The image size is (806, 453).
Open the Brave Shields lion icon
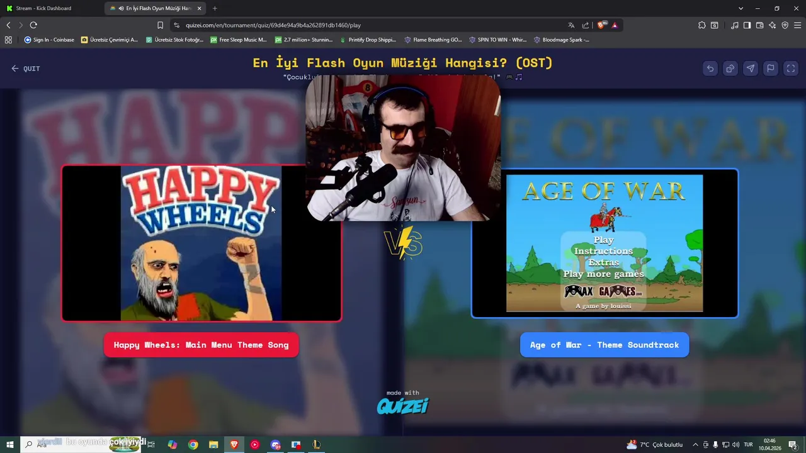(x=601, y=25)
